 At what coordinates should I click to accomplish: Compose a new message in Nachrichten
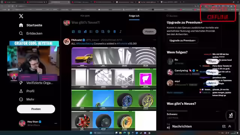coord(224,126)
